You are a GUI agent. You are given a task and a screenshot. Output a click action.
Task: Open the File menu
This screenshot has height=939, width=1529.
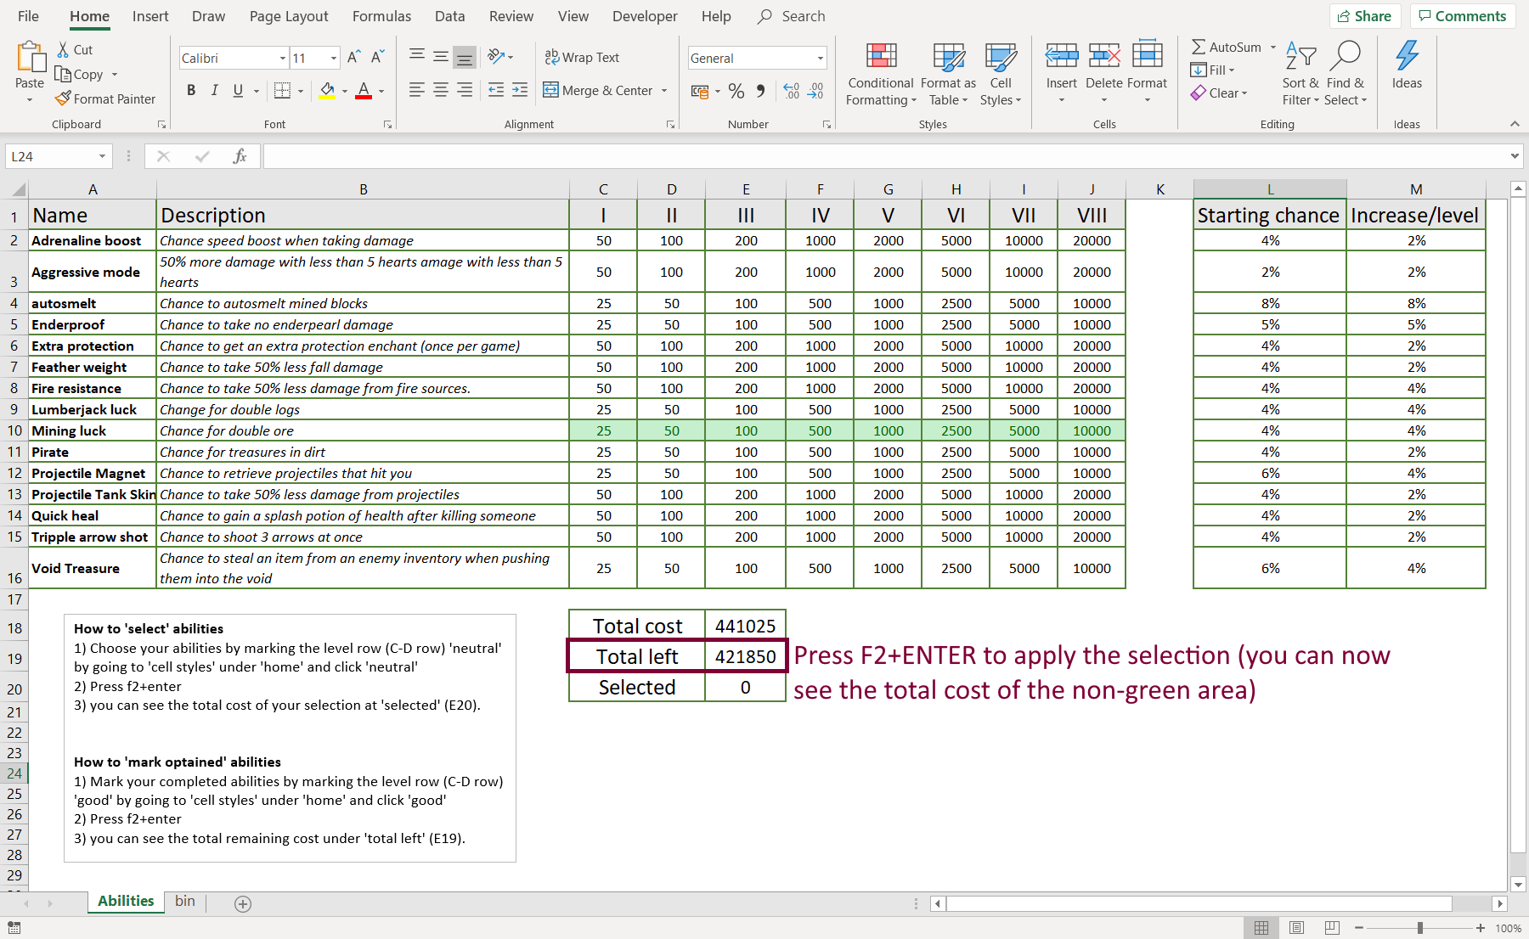pyautogui.click(x=28, y=16)
